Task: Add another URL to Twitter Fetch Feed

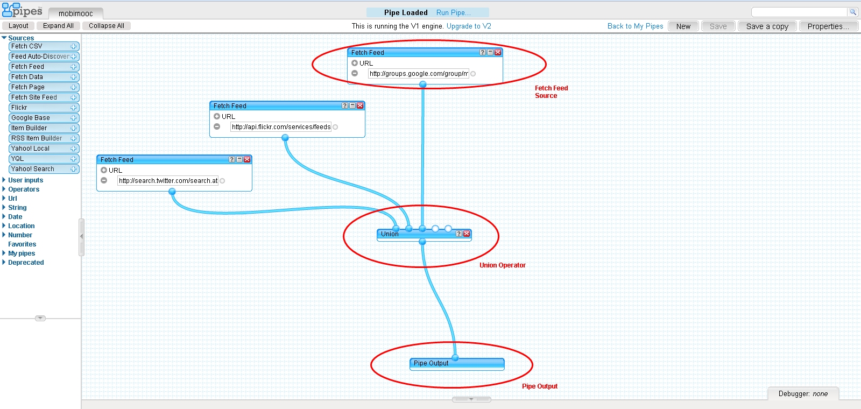Action: (x=104, y=170)
